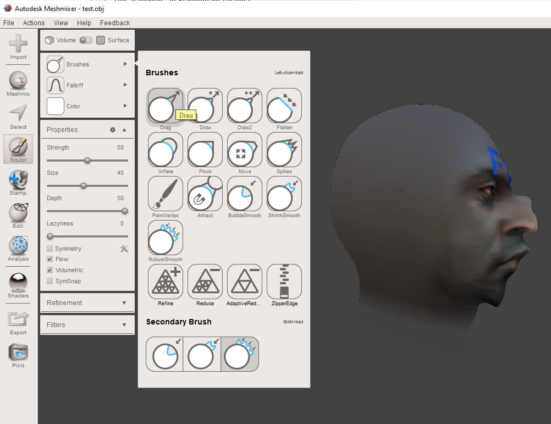Choose the Refine brush
Viewport: 551px width, 424px height.
(165, 282)
